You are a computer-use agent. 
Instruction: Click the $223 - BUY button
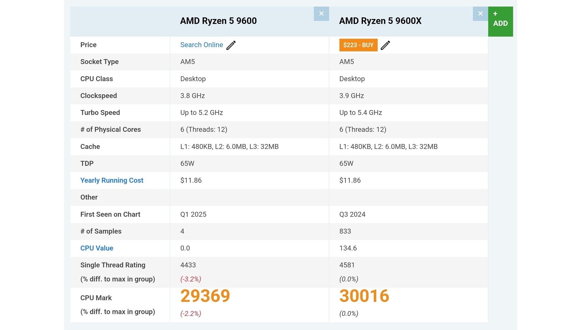[358, 45]
